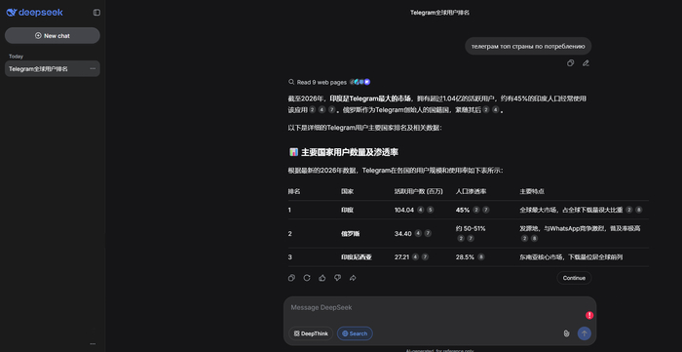Click citation 4 beside 34.40 value
682x352 pixels.
pyautogui.click(x=418, y=234)
